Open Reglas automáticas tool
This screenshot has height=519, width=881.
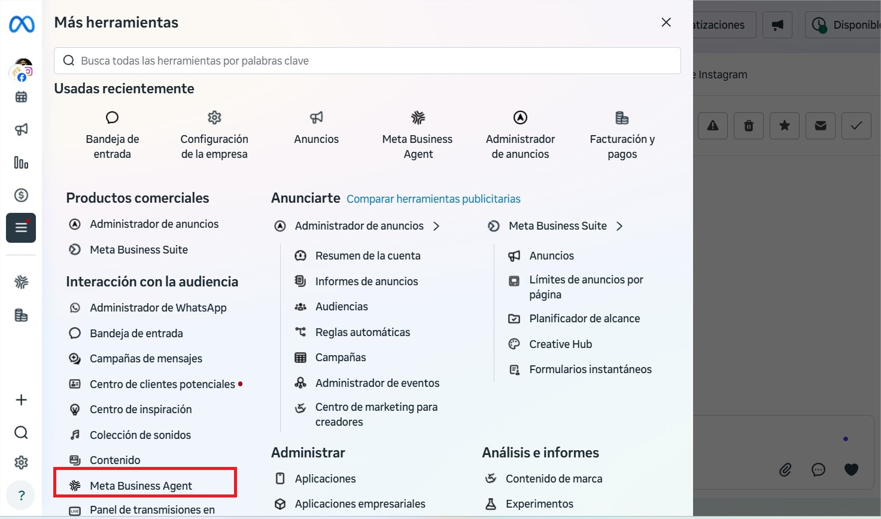point(353,332)
